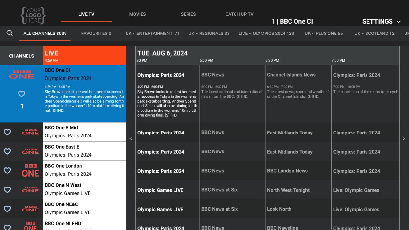
Task: Expand the Settings dropdown chevron
Action: 399,22
